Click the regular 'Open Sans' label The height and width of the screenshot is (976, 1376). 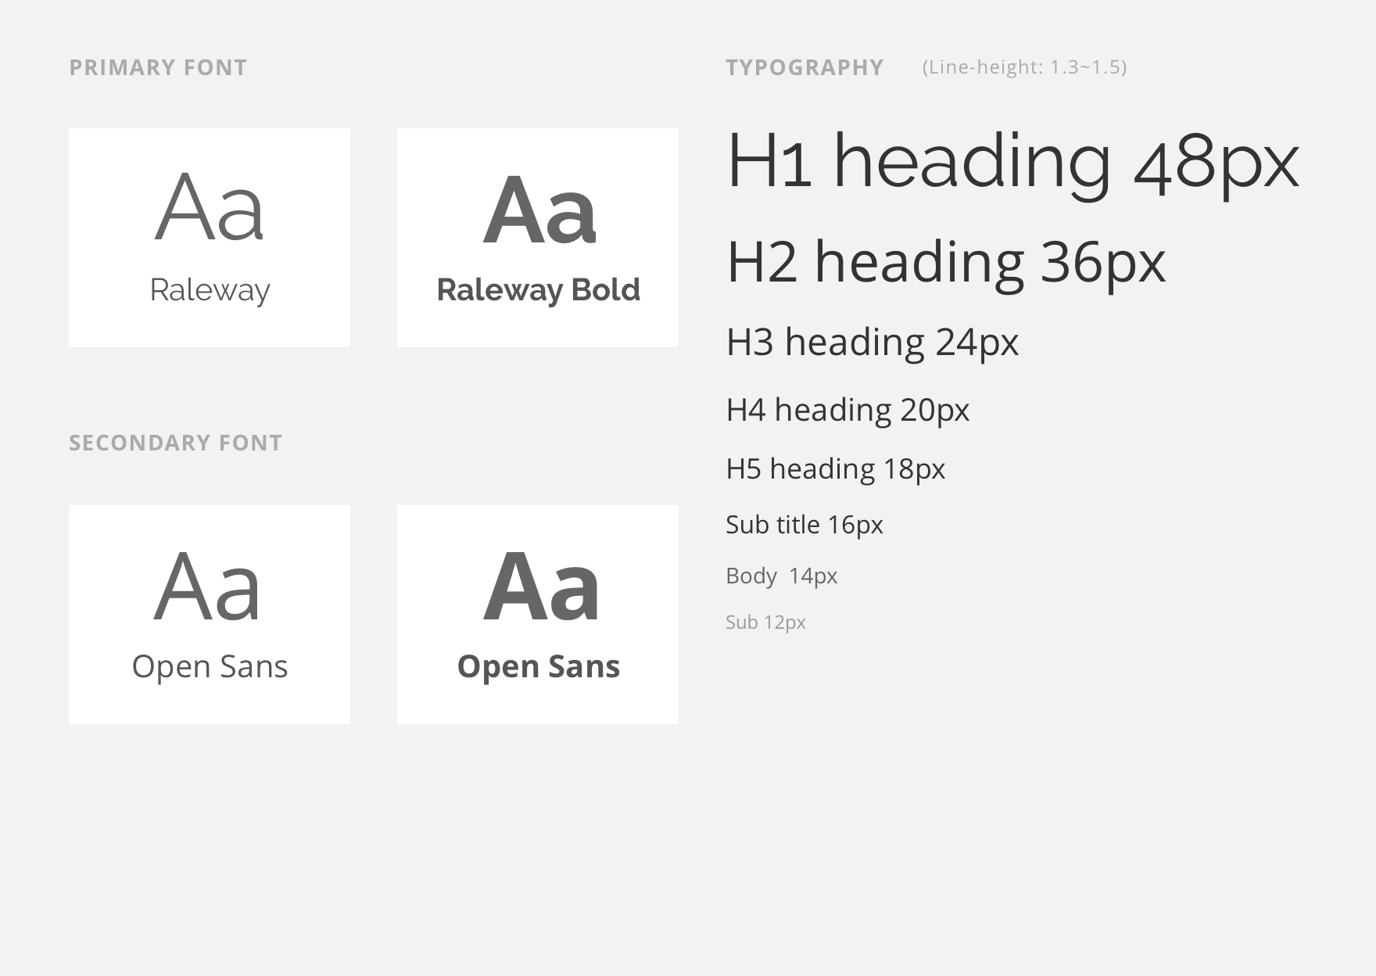point(210,667)
